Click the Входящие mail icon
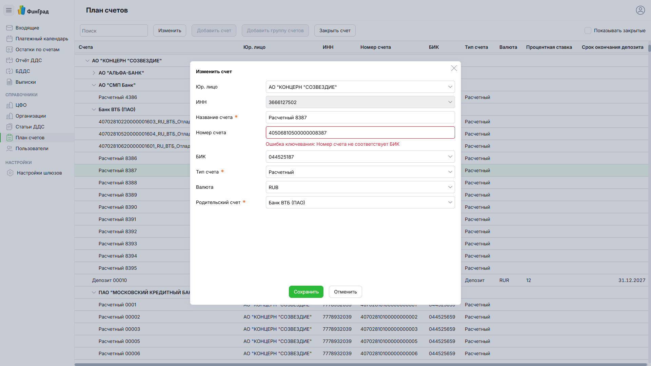Screen dimensions: 651x366 tap(9, 28)
